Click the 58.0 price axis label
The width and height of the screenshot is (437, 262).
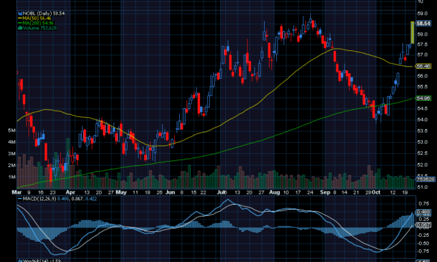(x=422, y=34)
